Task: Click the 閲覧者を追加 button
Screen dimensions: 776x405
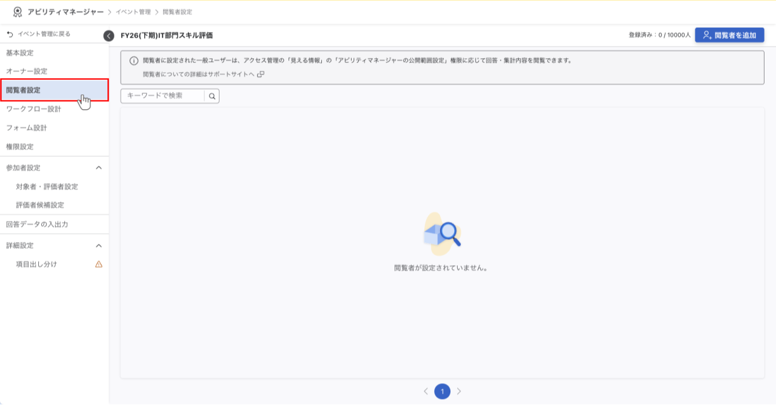Action: [729, 35]
